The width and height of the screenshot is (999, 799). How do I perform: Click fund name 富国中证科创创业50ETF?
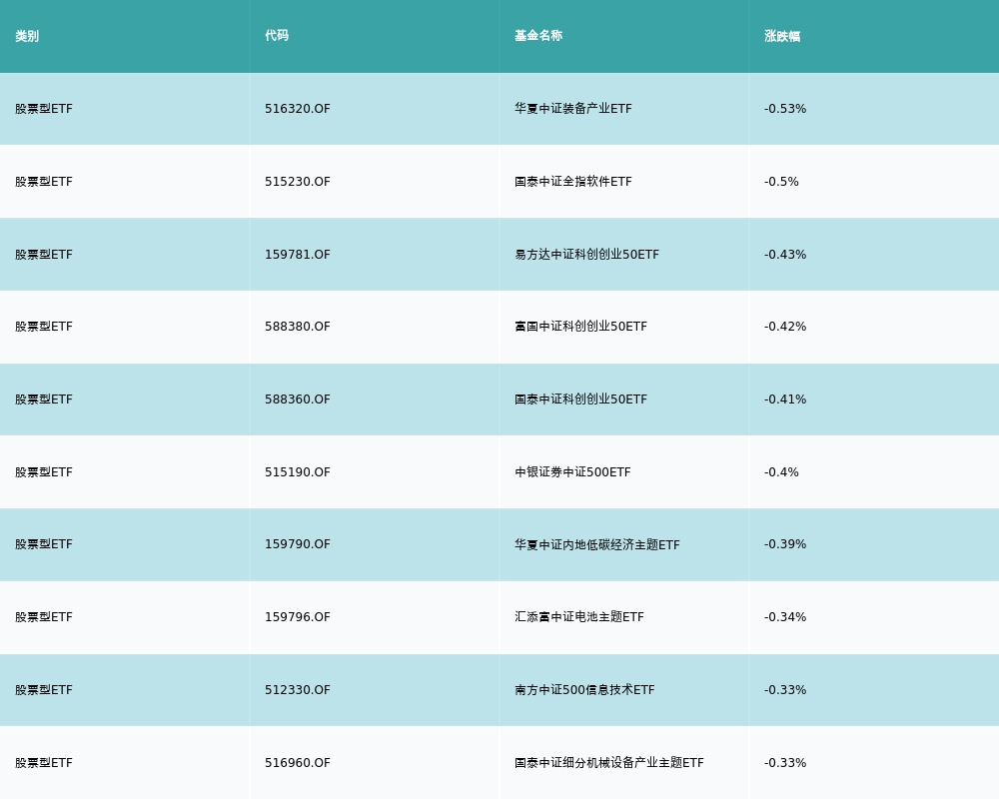pos(581,327)
